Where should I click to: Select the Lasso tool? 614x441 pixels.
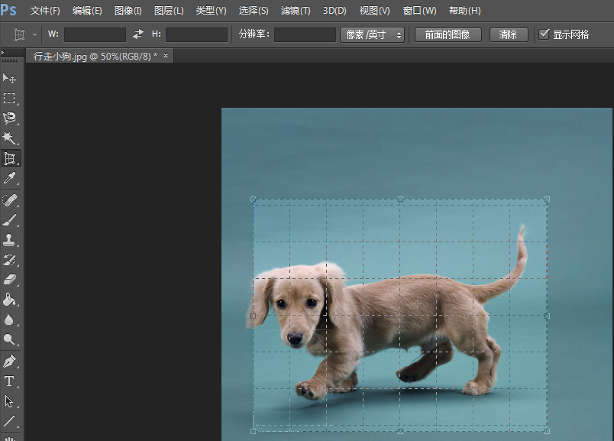(x=10, y=118)
